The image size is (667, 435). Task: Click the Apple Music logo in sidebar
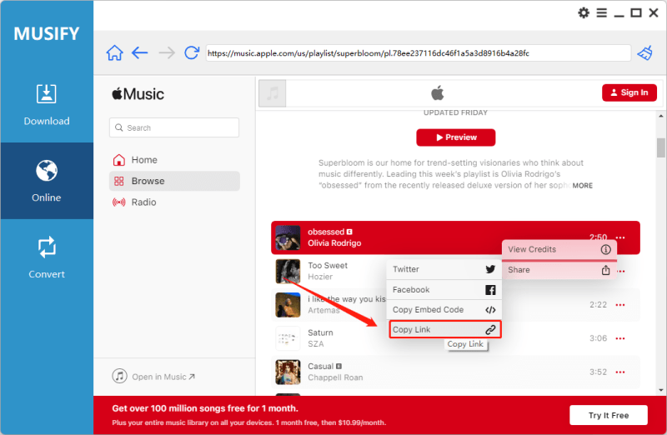tap(138, 94)
